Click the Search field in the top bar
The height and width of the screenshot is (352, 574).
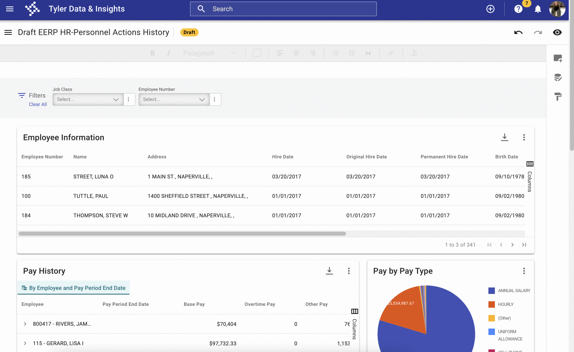pos(283,9)
